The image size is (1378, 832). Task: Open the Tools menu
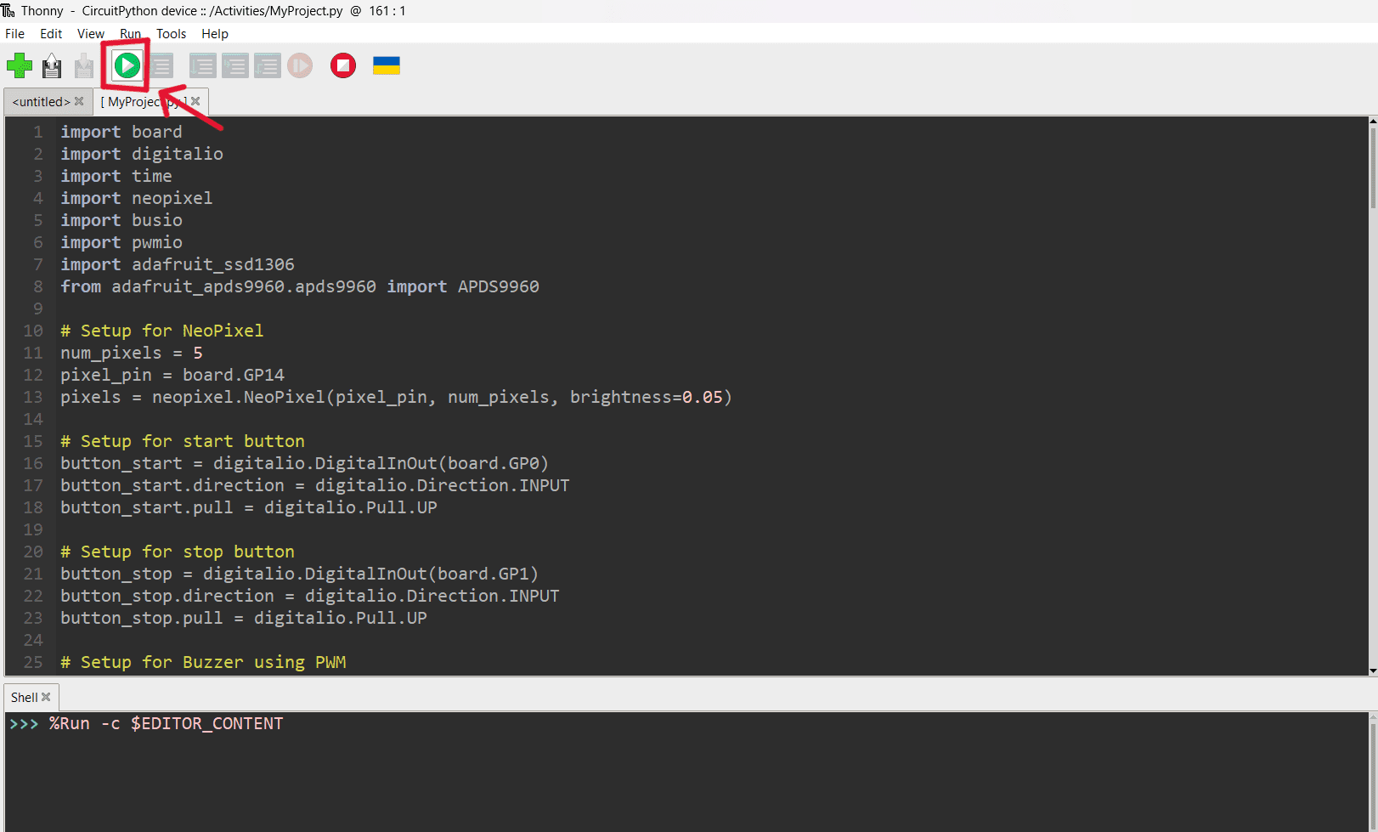click(171, 34)
